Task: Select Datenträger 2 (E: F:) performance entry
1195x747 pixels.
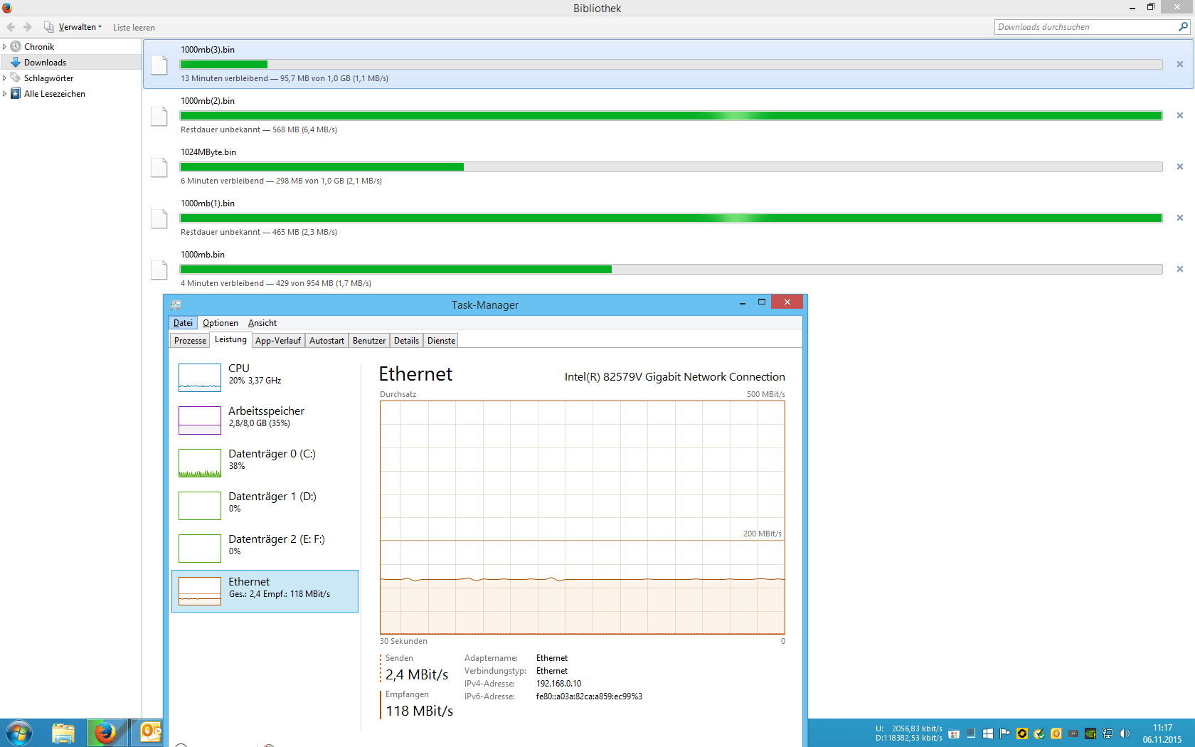Action: (265, 548)
